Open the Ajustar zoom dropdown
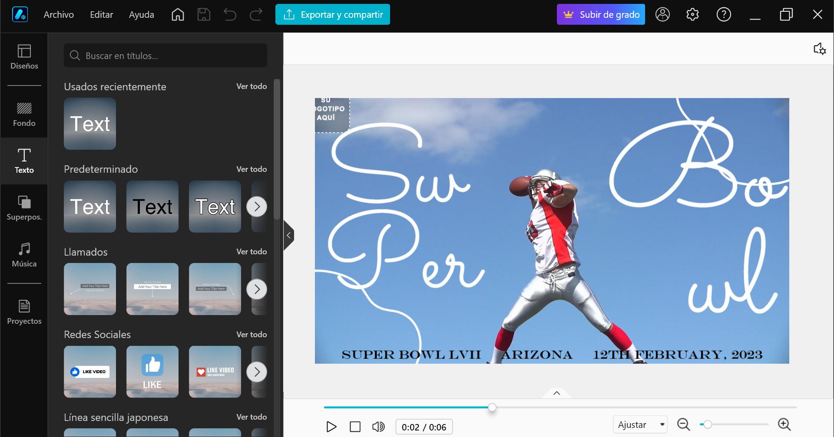This screenshot has width=834, height=437. [x=640, y=424]
